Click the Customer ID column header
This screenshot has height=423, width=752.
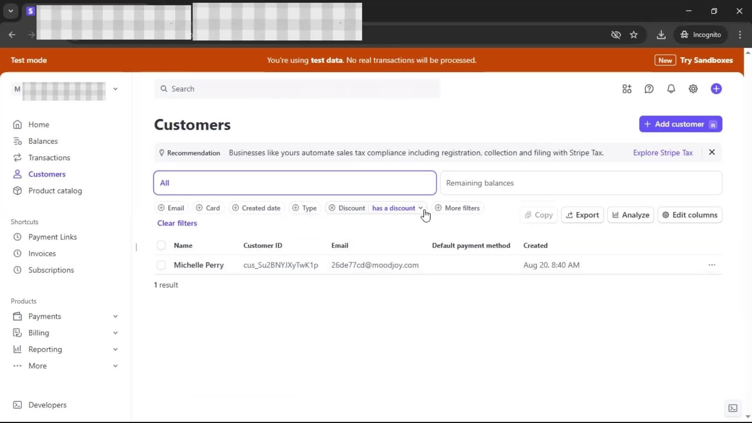tap(262, 246)
